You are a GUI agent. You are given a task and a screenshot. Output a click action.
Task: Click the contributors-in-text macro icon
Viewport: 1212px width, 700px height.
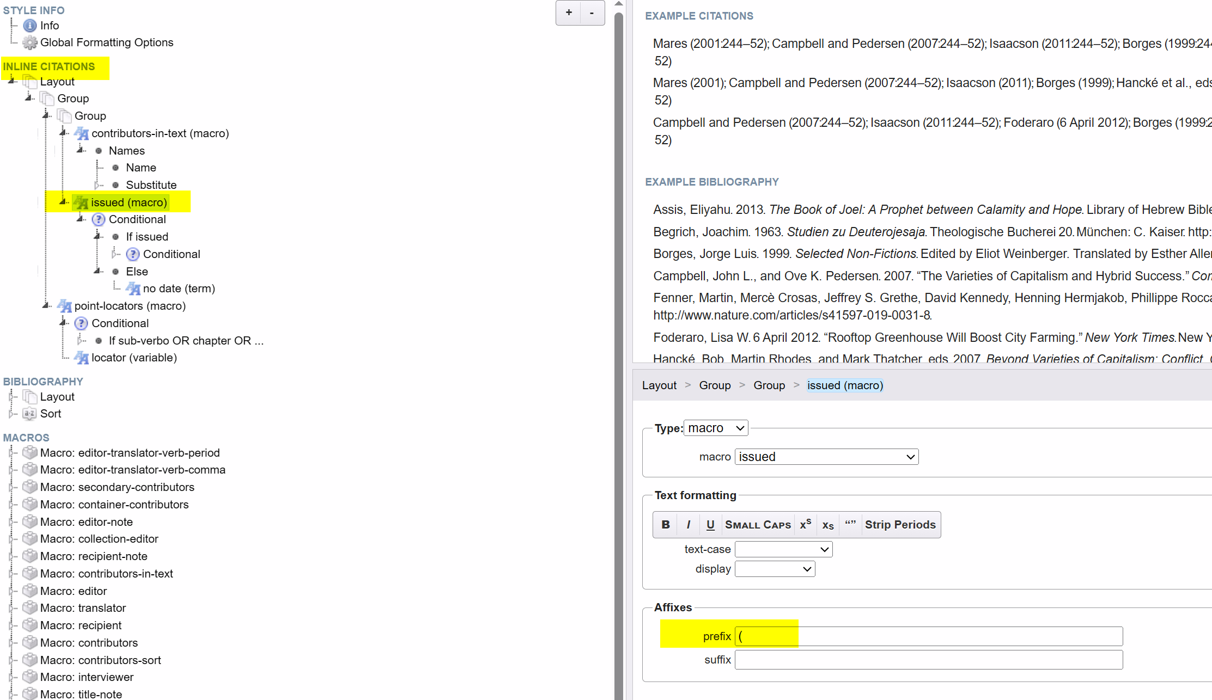click(x=82, y=133)
